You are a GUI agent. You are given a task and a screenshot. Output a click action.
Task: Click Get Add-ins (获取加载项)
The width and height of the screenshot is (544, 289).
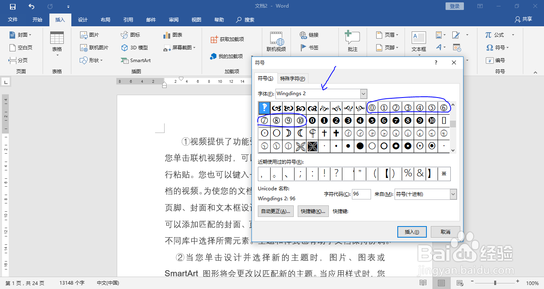pos(227,39)
